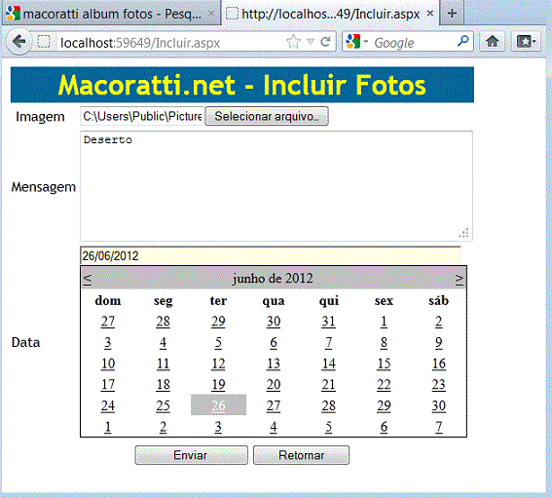The width and height of the screenshot is (552, 498).
Task: Go to previous month in calendar
Action: (x=87, y=279)
